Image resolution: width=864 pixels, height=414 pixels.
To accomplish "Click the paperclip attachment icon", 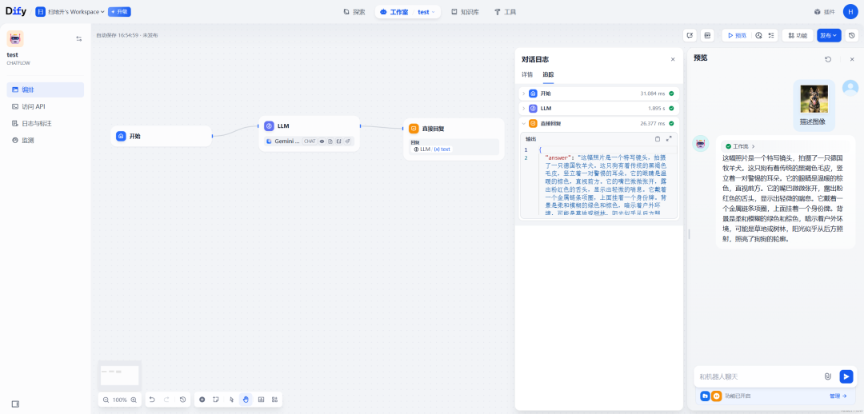I will coord(828,376).
